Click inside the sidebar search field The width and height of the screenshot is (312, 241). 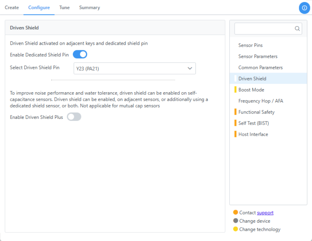pyautogui.click(x=268, y=29)
